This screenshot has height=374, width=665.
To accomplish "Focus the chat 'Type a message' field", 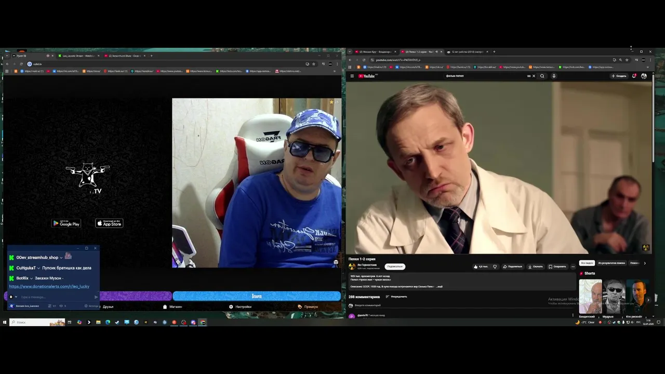I will click(x=56, y=297).
